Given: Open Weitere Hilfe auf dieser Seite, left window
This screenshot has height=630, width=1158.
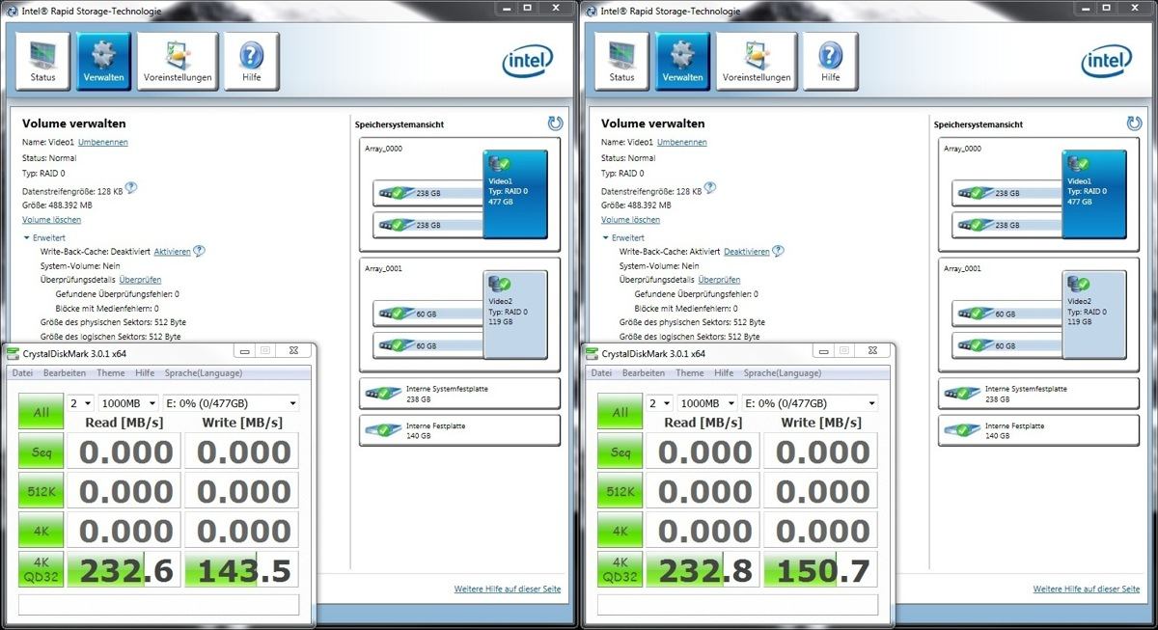Looking at the screenshot, I should coord(508,589).
